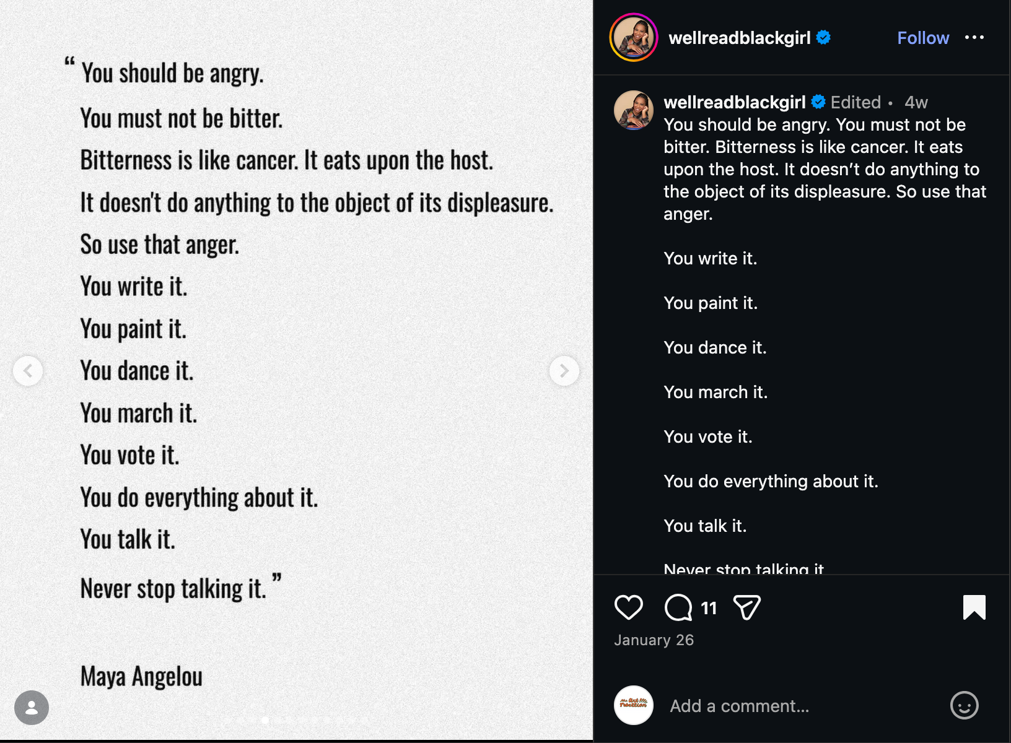Open the three-dot more options menu
1011x743 pixels.
(974, 38)
